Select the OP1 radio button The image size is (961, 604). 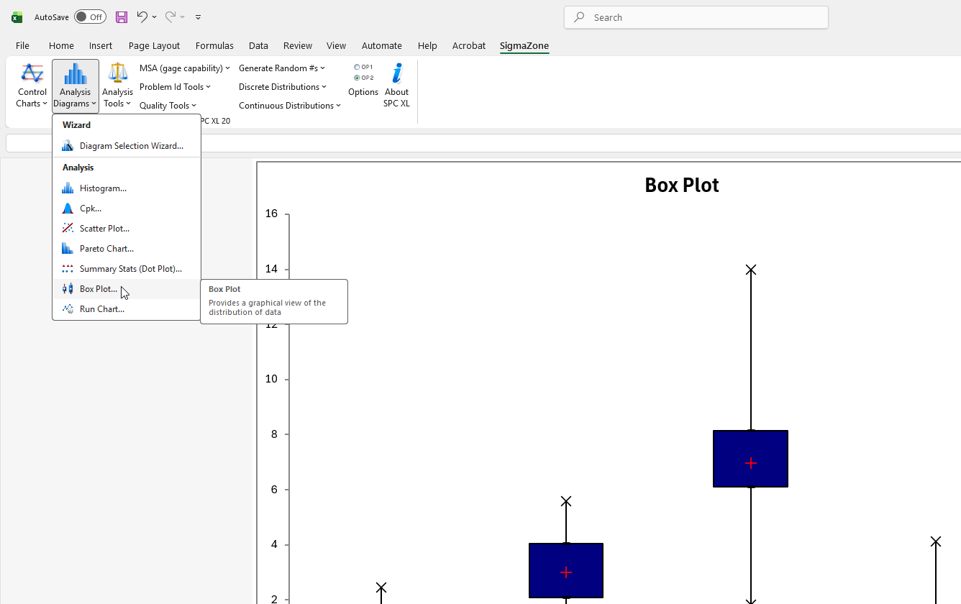click(x=355, y=66)
